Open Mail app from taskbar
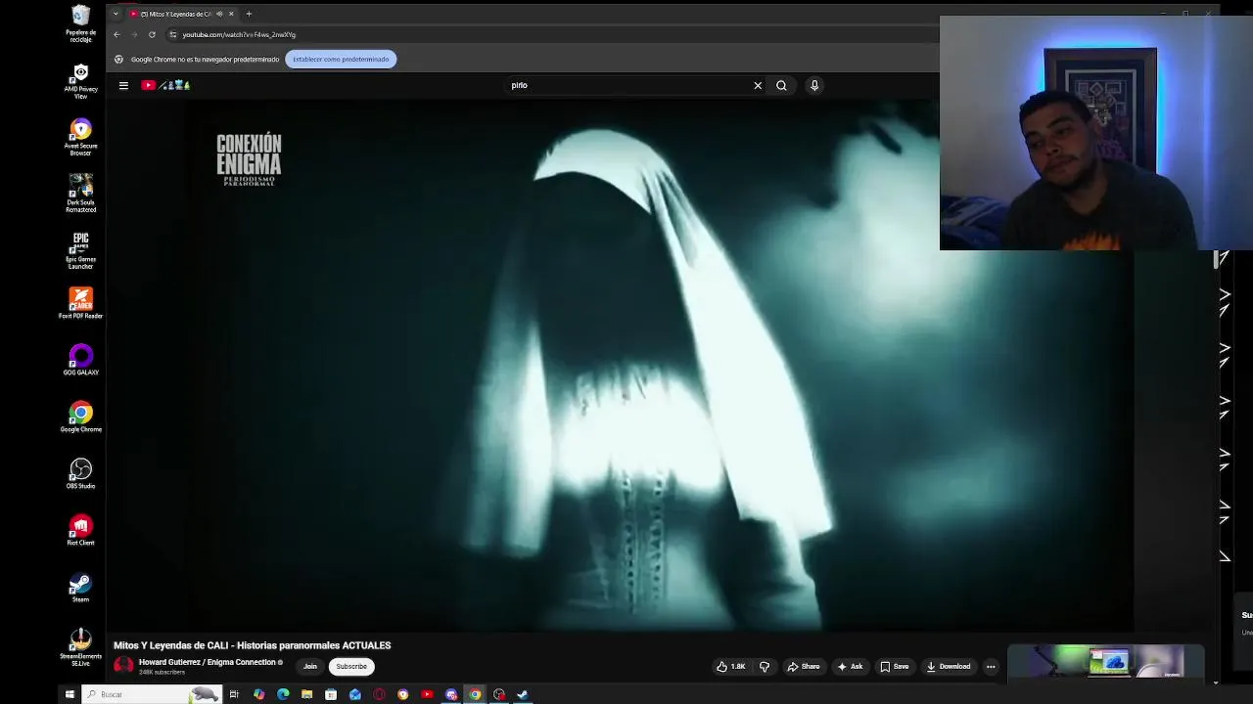The height and width of the screenshot is (704, 1253). (x=354, y=694)
